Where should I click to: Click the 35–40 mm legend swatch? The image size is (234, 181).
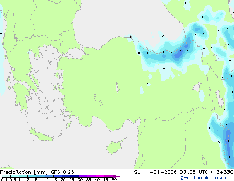[92, 176]
